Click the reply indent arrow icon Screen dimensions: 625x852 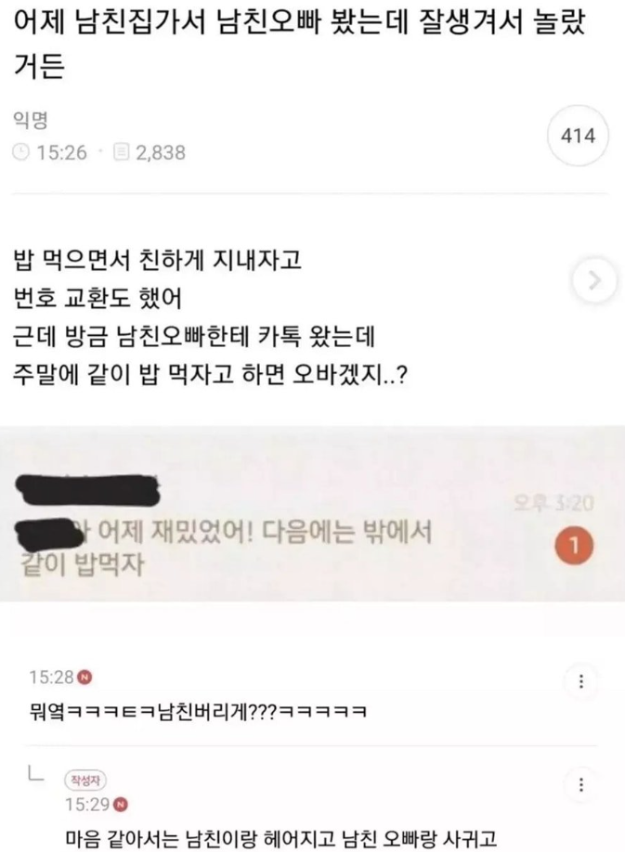tap(36, 773)
